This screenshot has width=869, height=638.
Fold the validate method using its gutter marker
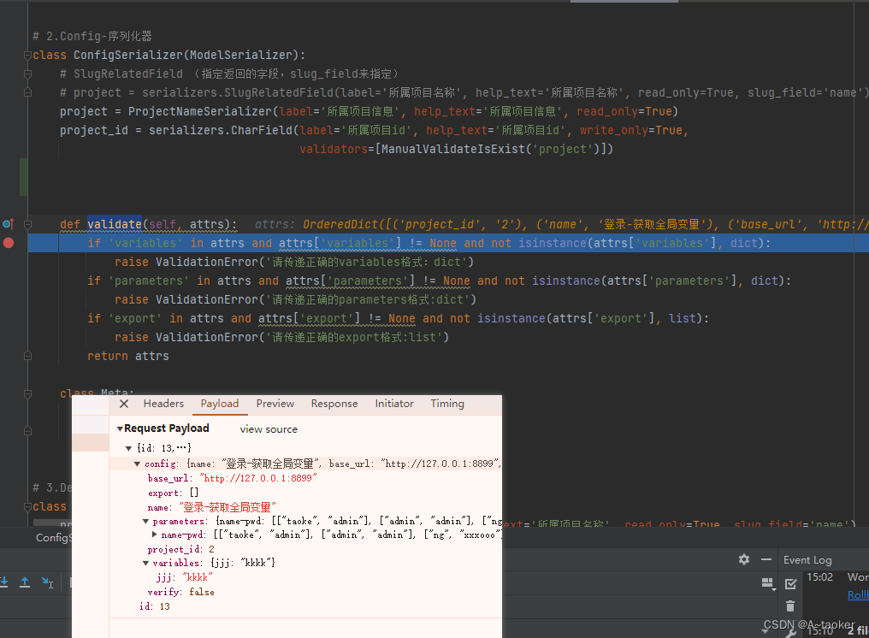click(x=27, y=224)
